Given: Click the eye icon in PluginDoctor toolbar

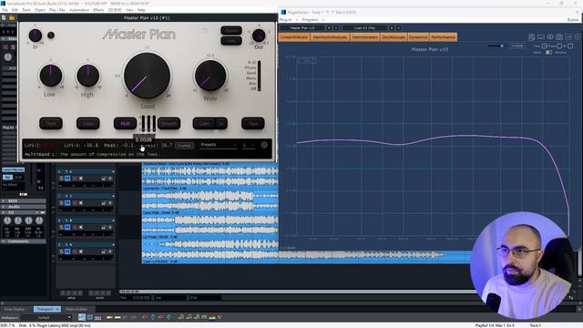Looking at the screenshot, I should click(x=550, y=36).
